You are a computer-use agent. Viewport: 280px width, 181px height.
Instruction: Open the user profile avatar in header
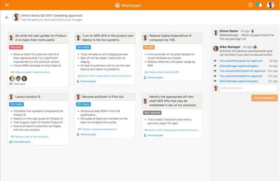270,5
